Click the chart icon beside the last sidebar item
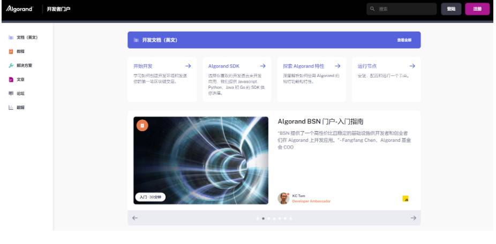 [11, 108]
